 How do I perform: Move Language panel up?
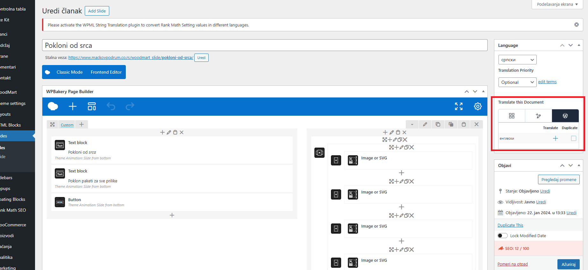[562, 45]
